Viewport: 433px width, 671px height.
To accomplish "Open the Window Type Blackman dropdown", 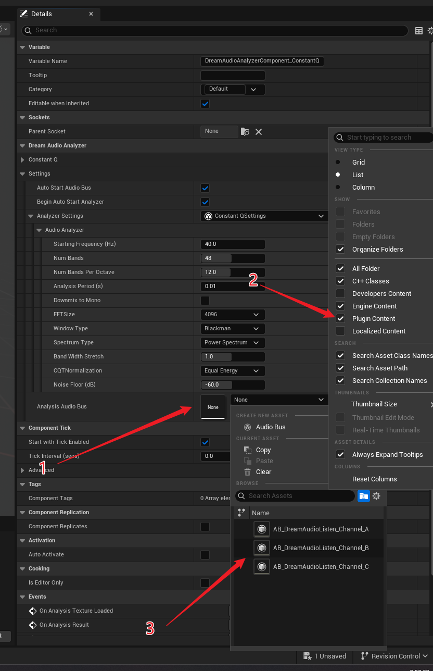I will (x=233, y=329).
